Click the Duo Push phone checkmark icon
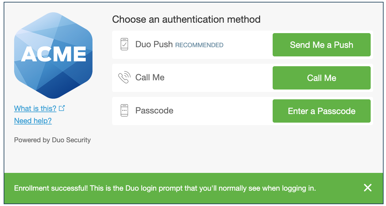This screenshot has width=386, height=206. click(124, 44)
